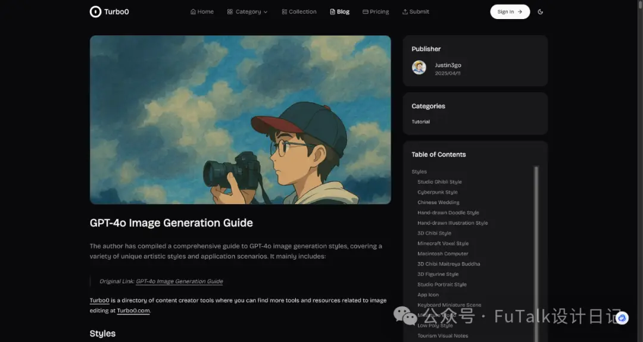This screenshot has height=342, width=643.
Task: Jump to Hand-drawn Doodle Style section
Action: (448, 212)
